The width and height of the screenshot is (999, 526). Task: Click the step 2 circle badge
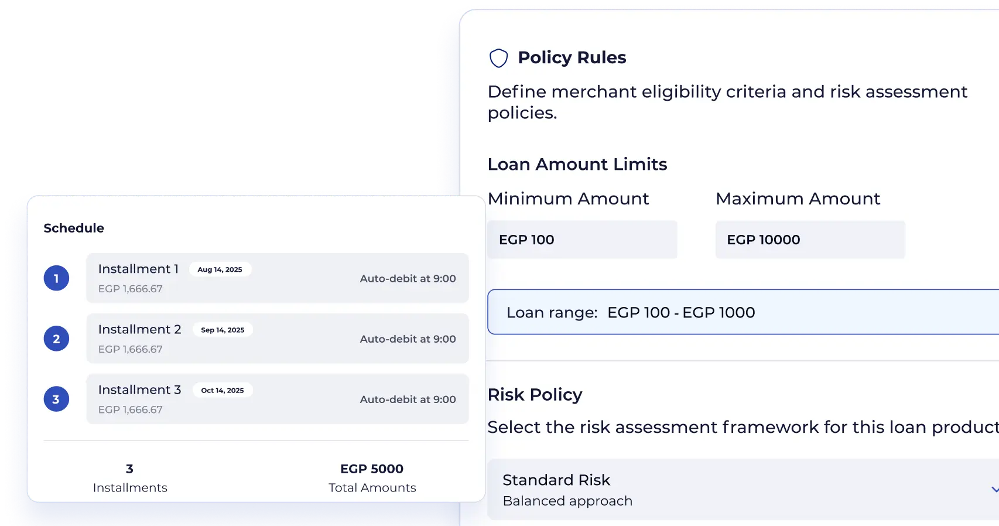coord(56,339)
